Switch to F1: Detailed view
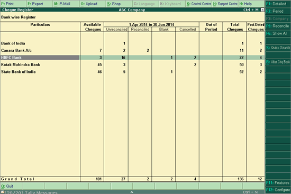The width and height of the screenshot is (291, 194). [x=278, y=4]
